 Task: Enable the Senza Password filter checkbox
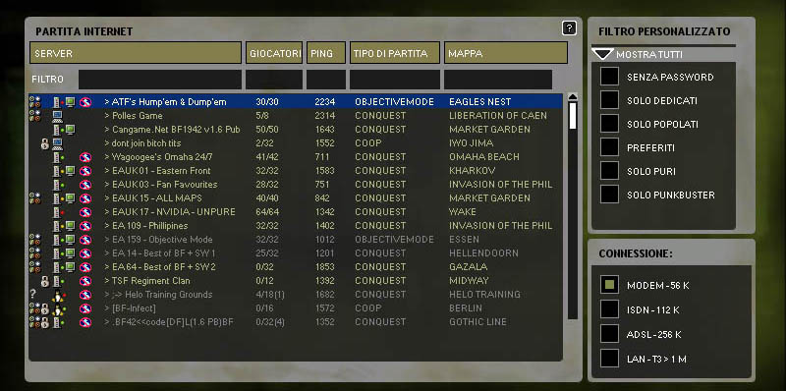pos(609,77)
